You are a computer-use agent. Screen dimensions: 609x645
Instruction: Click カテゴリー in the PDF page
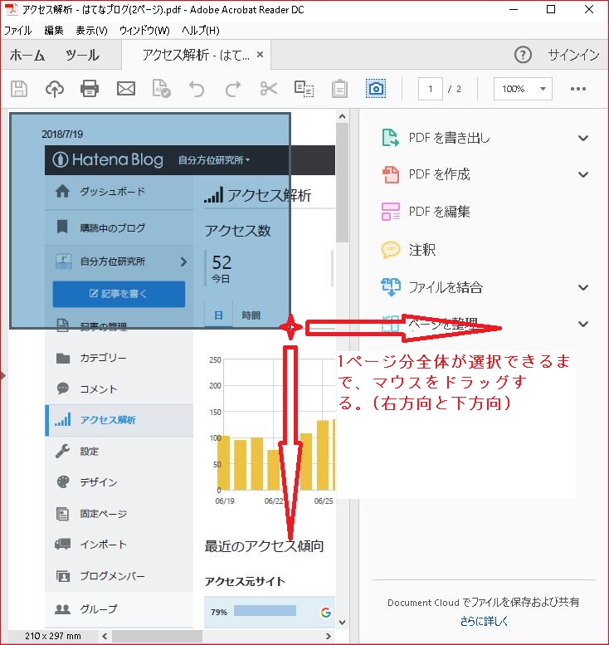pos(103,358)
